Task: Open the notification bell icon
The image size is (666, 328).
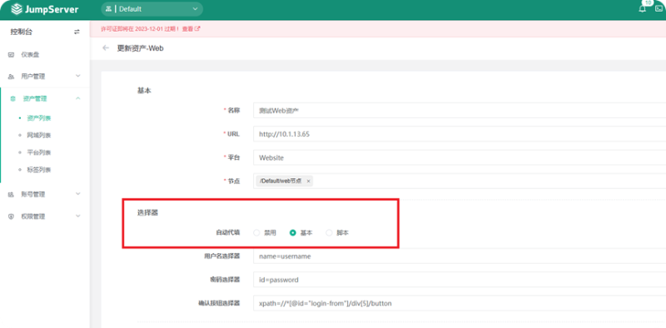Action: click(642, 9)
